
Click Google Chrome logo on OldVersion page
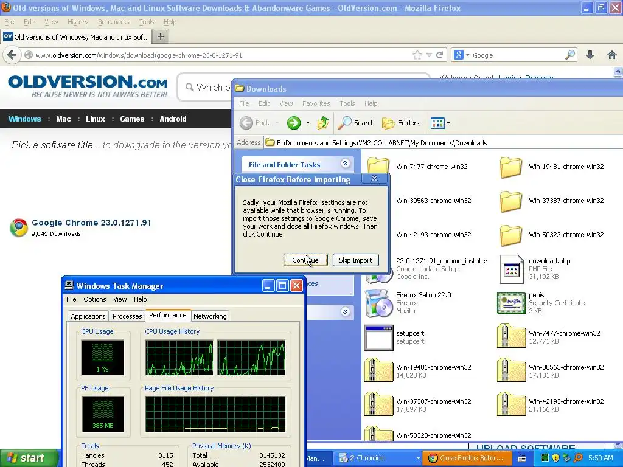19,227
